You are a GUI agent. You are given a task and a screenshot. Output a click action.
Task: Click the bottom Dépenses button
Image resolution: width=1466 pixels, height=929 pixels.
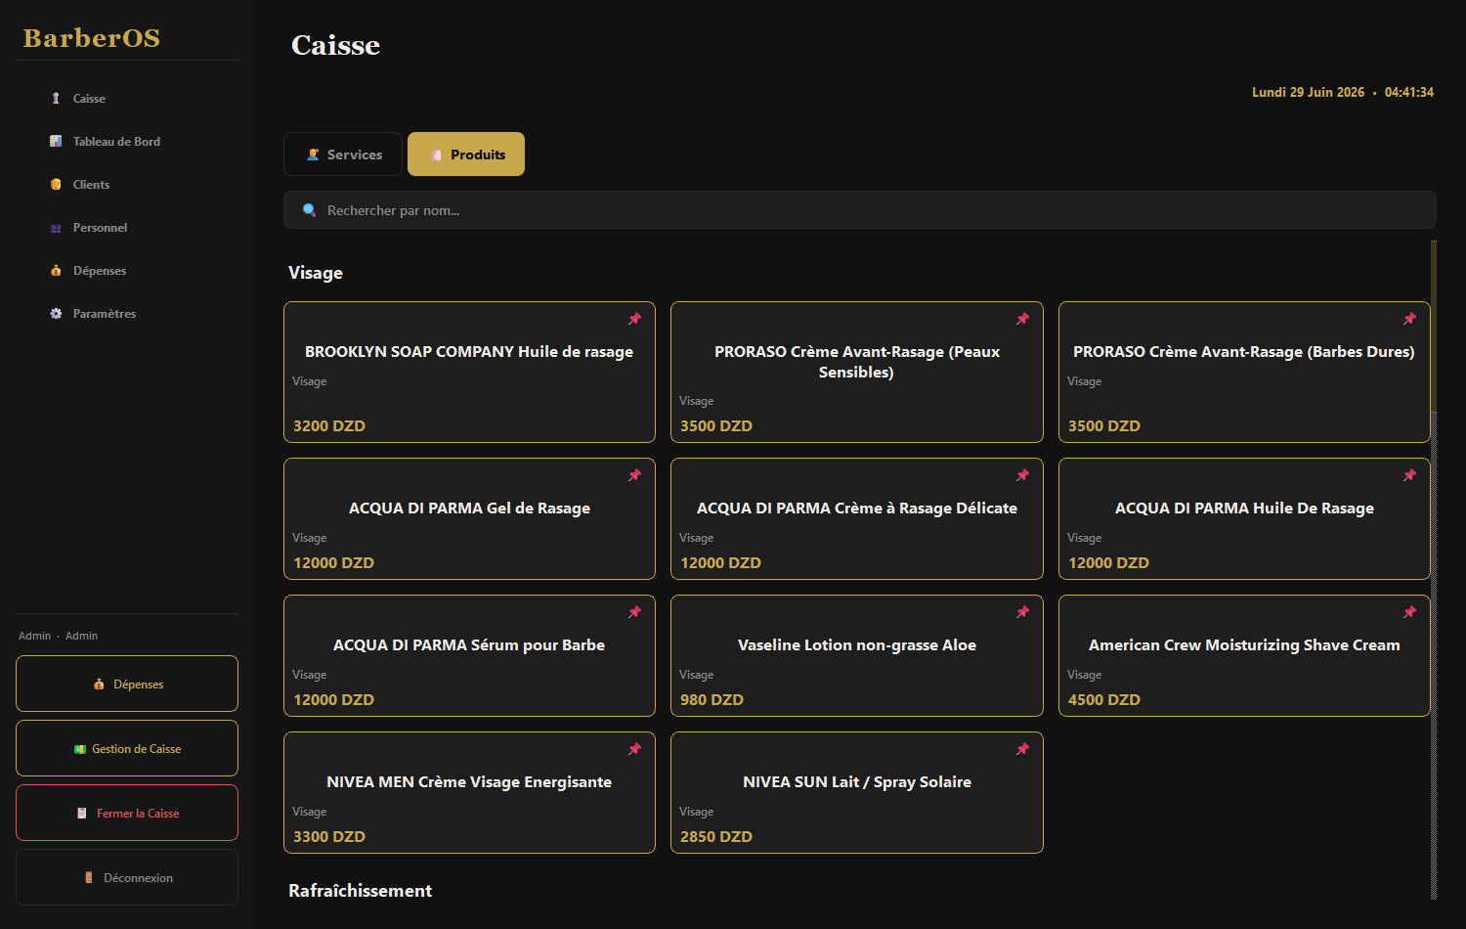(x=127, y=684)
